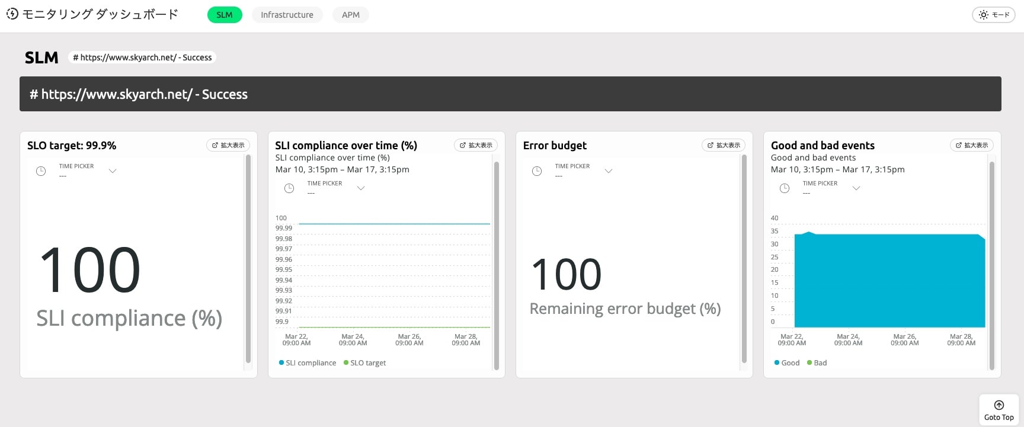Click the scrollbar in SLO target panel
The image size is (1024, 427).
click(x=248, y=259)
